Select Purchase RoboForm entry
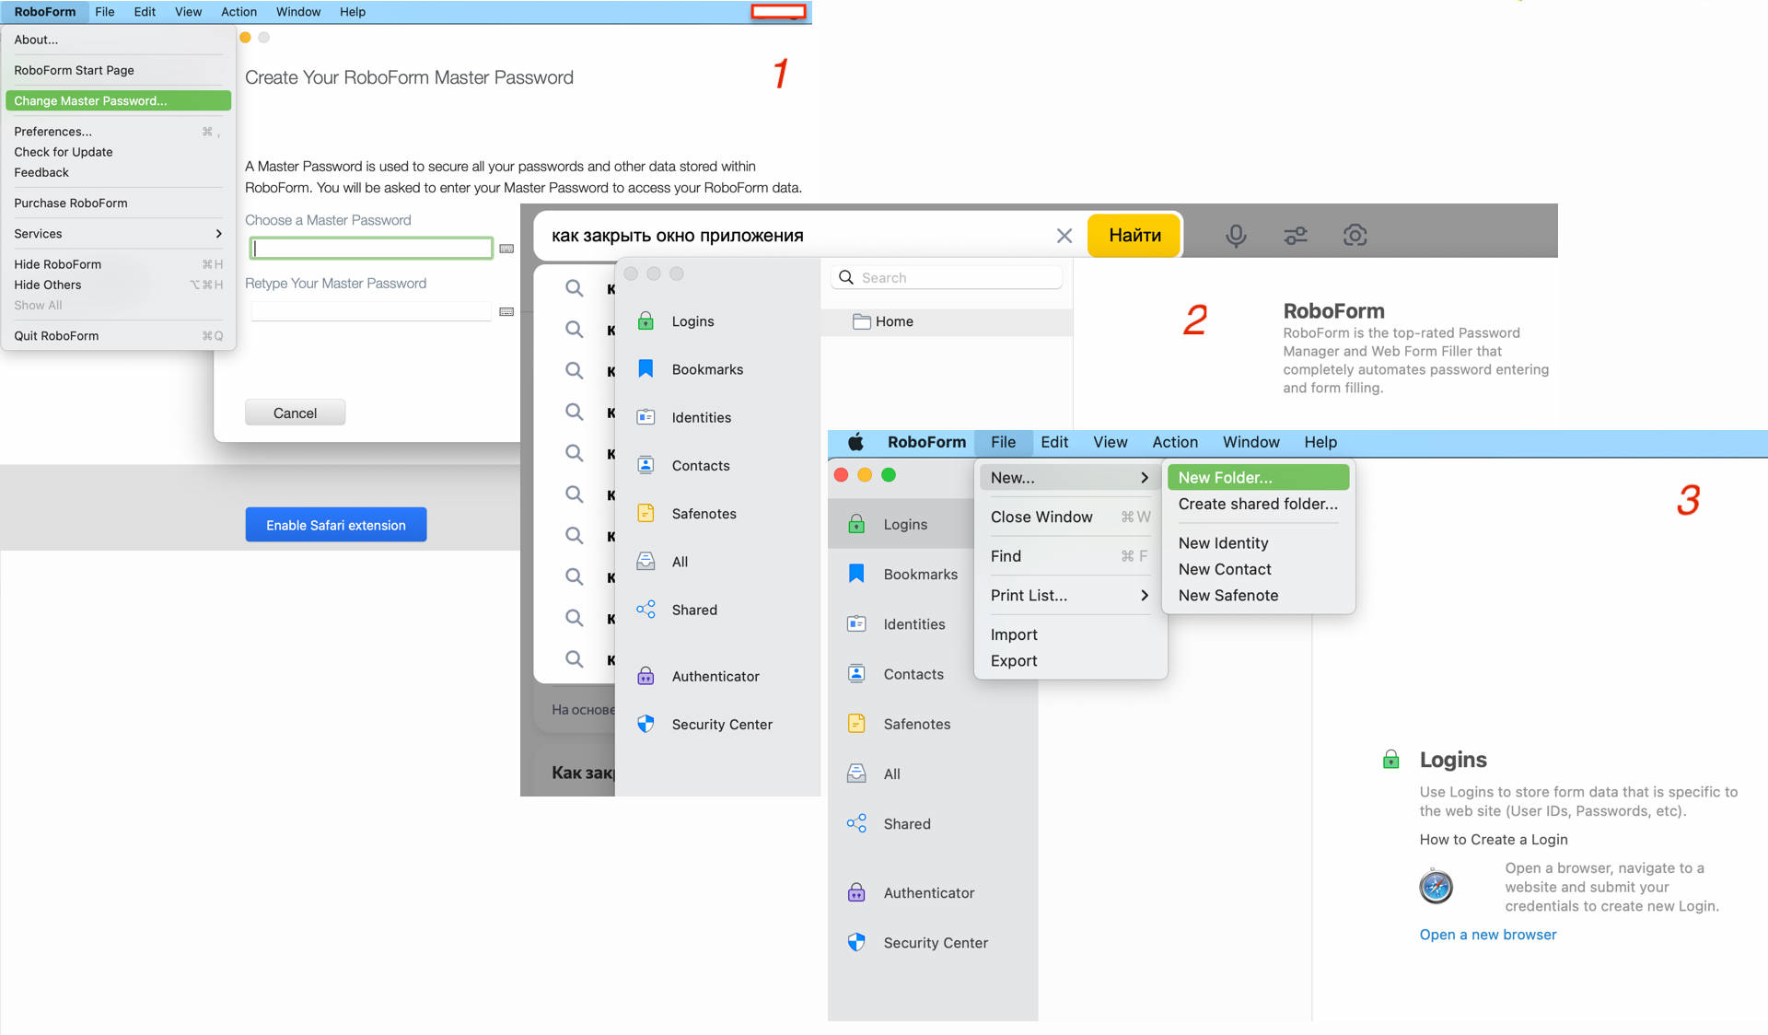Screen dimensions: 1768x1035 [118, 204]
